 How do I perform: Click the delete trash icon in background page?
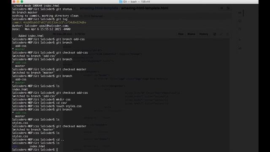[227, 34]
